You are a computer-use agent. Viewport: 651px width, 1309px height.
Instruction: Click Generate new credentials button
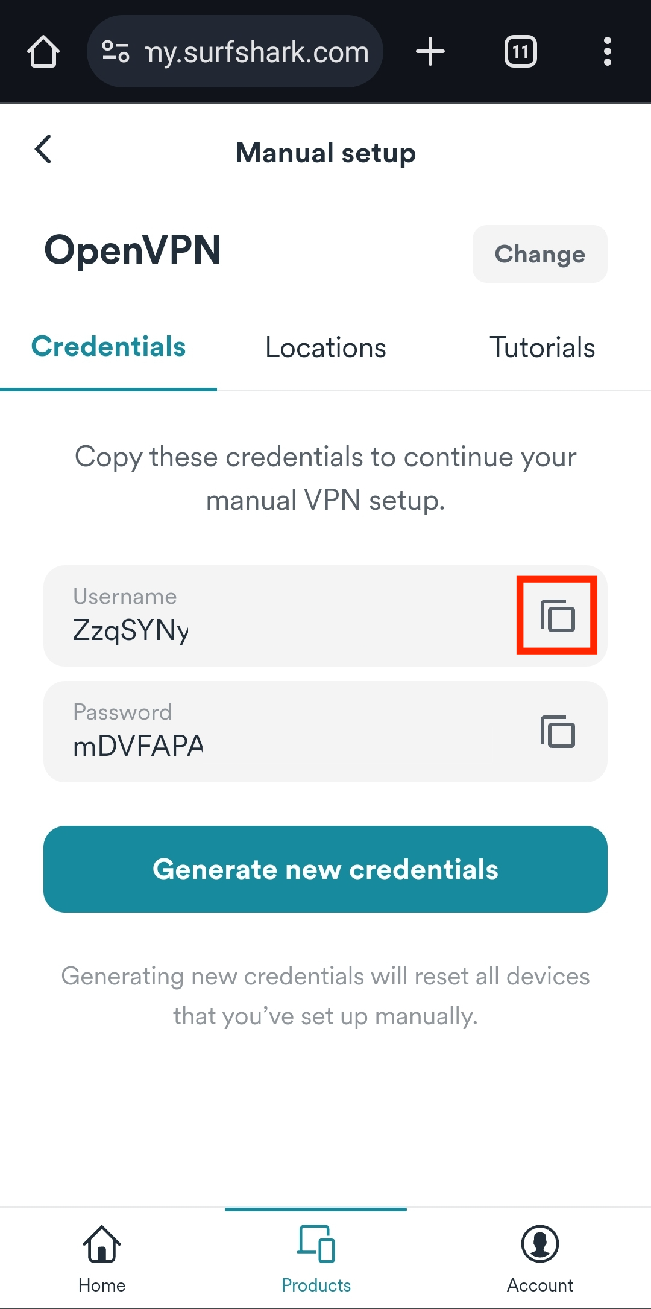325,869
